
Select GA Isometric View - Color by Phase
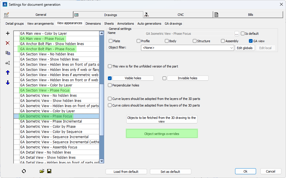[48, 127]
